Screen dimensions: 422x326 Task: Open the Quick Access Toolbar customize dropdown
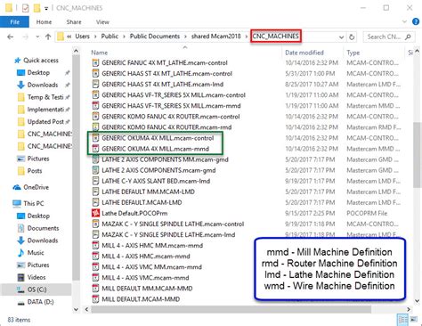(46, 8)
